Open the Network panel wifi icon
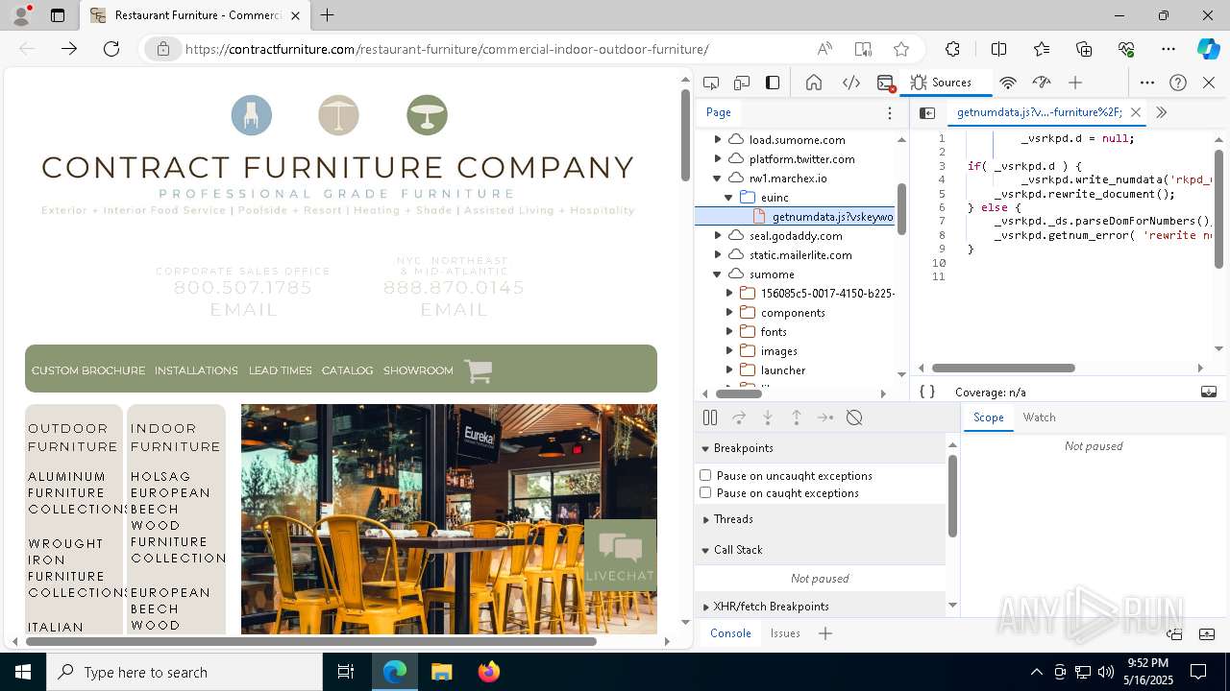 point(1008,83)
